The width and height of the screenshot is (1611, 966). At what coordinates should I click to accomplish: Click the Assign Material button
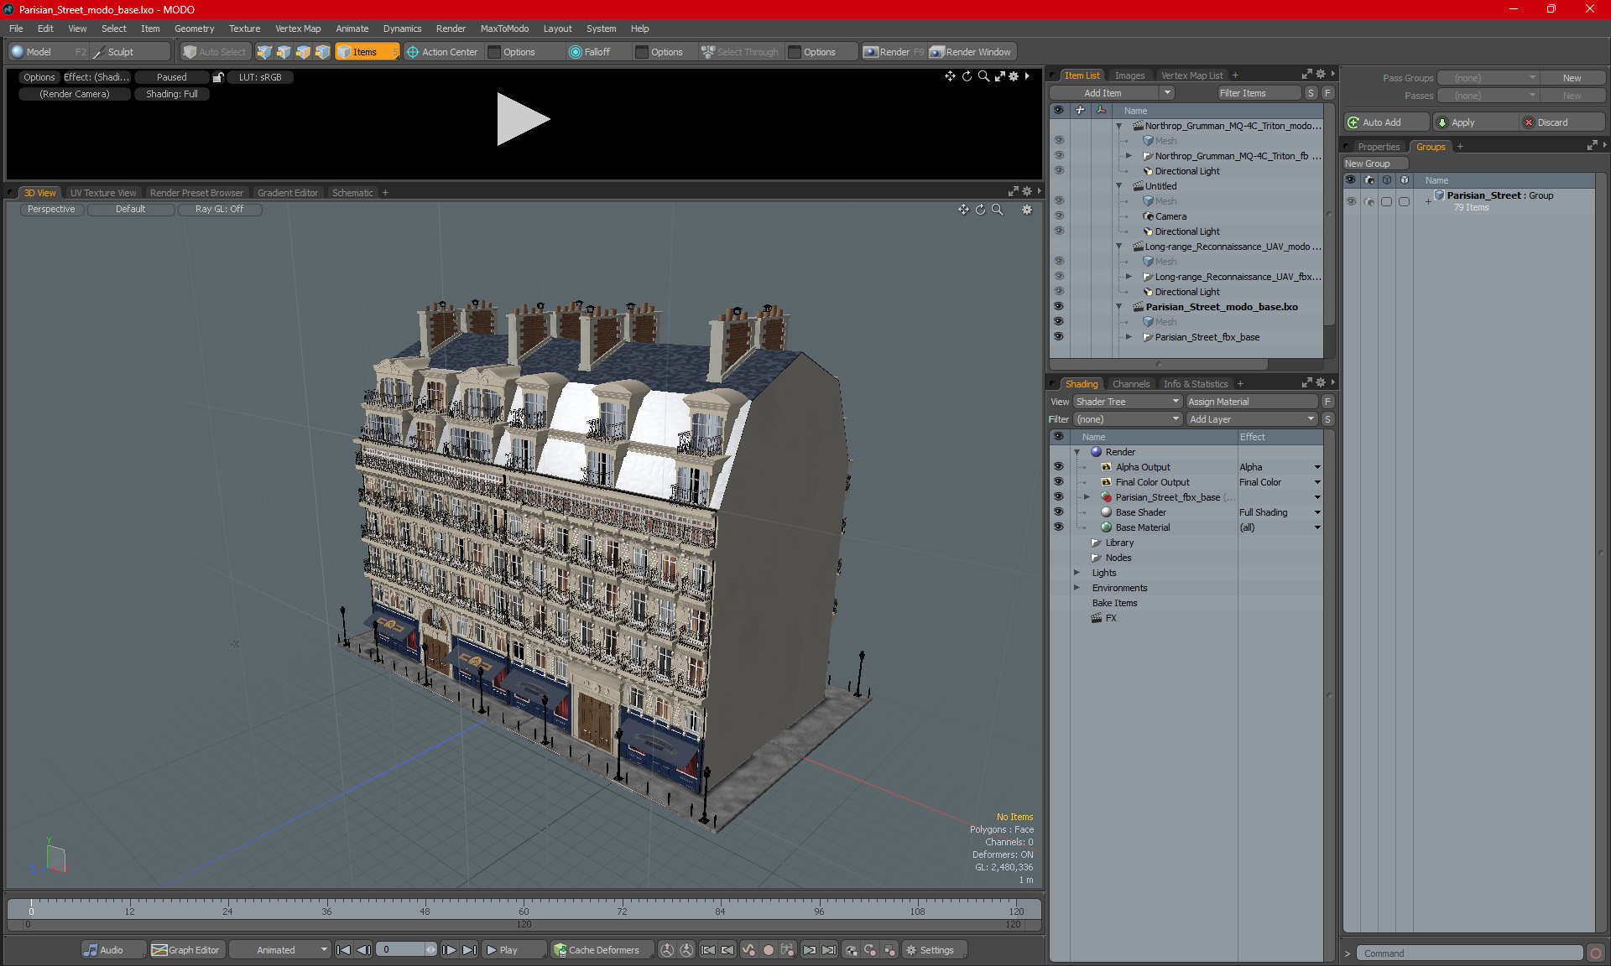coord(1252,402)
